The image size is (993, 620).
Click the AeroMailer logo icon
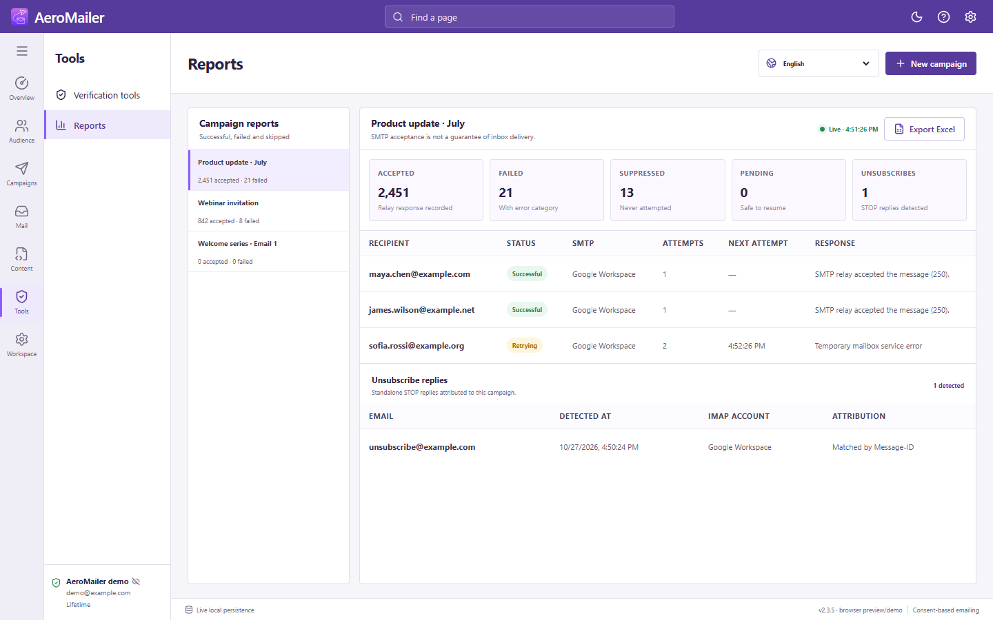19,17
